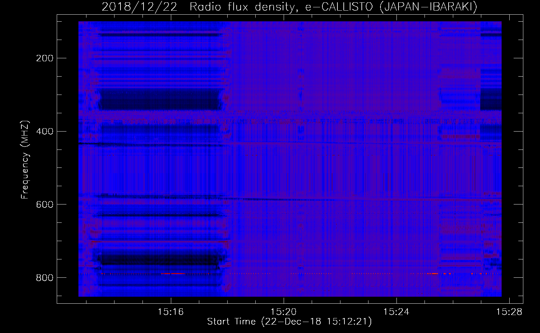Click the 400 frequency tick label

45,132
